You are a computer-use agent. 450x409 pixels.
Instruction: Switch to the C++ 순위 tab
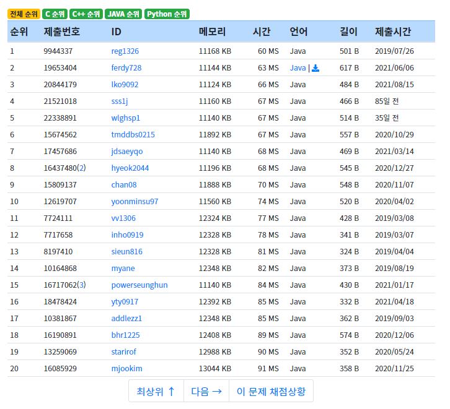click(86, 14)
